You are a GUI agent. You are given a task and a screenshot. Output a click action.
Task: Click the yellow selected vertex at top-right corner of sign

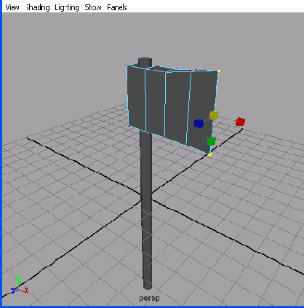pyautogui.click(x=219, y=71)
